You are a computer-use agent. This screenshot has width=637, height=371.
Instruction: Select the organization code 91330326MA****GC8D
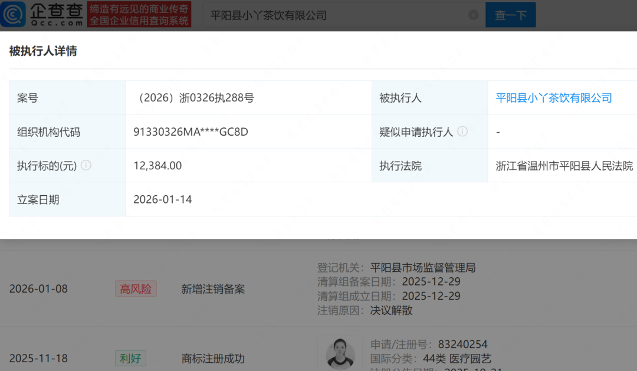pyautogui.click(x=191, y=132)
